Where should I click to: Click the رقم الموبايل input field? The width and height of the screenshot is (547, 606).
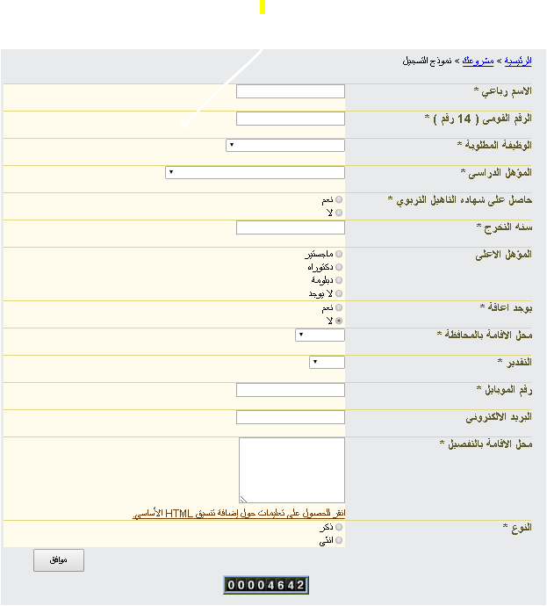(x=291, y=390)
